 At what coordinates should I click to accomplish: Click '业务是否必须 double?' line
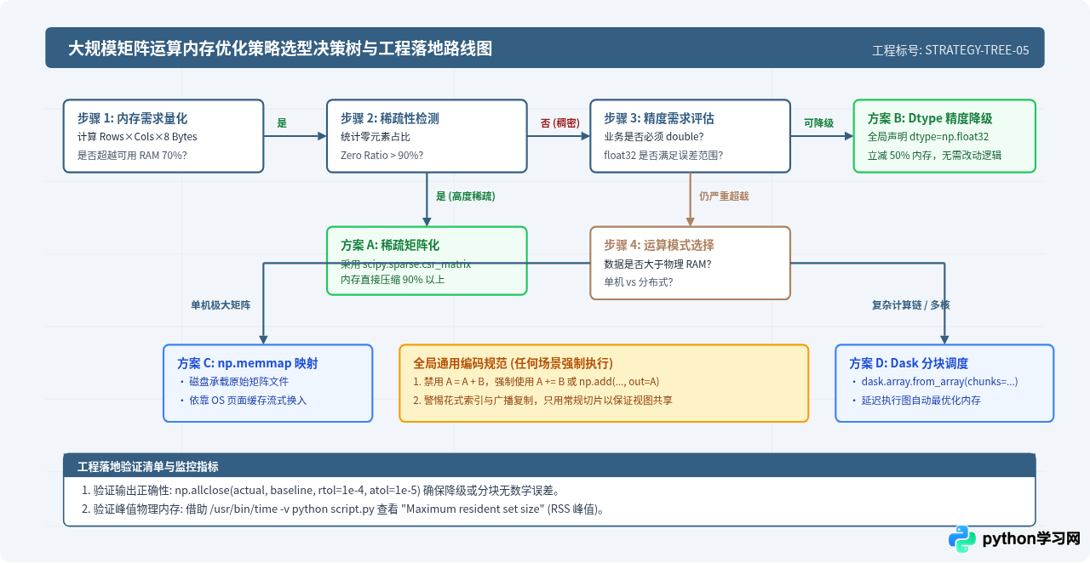[654, 137]
